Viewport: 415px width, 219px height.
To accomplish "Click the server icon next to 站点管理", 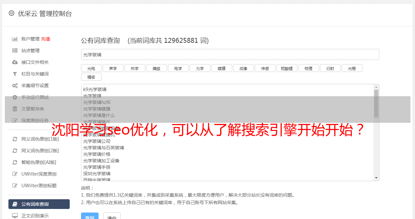I will pos(15,51).
